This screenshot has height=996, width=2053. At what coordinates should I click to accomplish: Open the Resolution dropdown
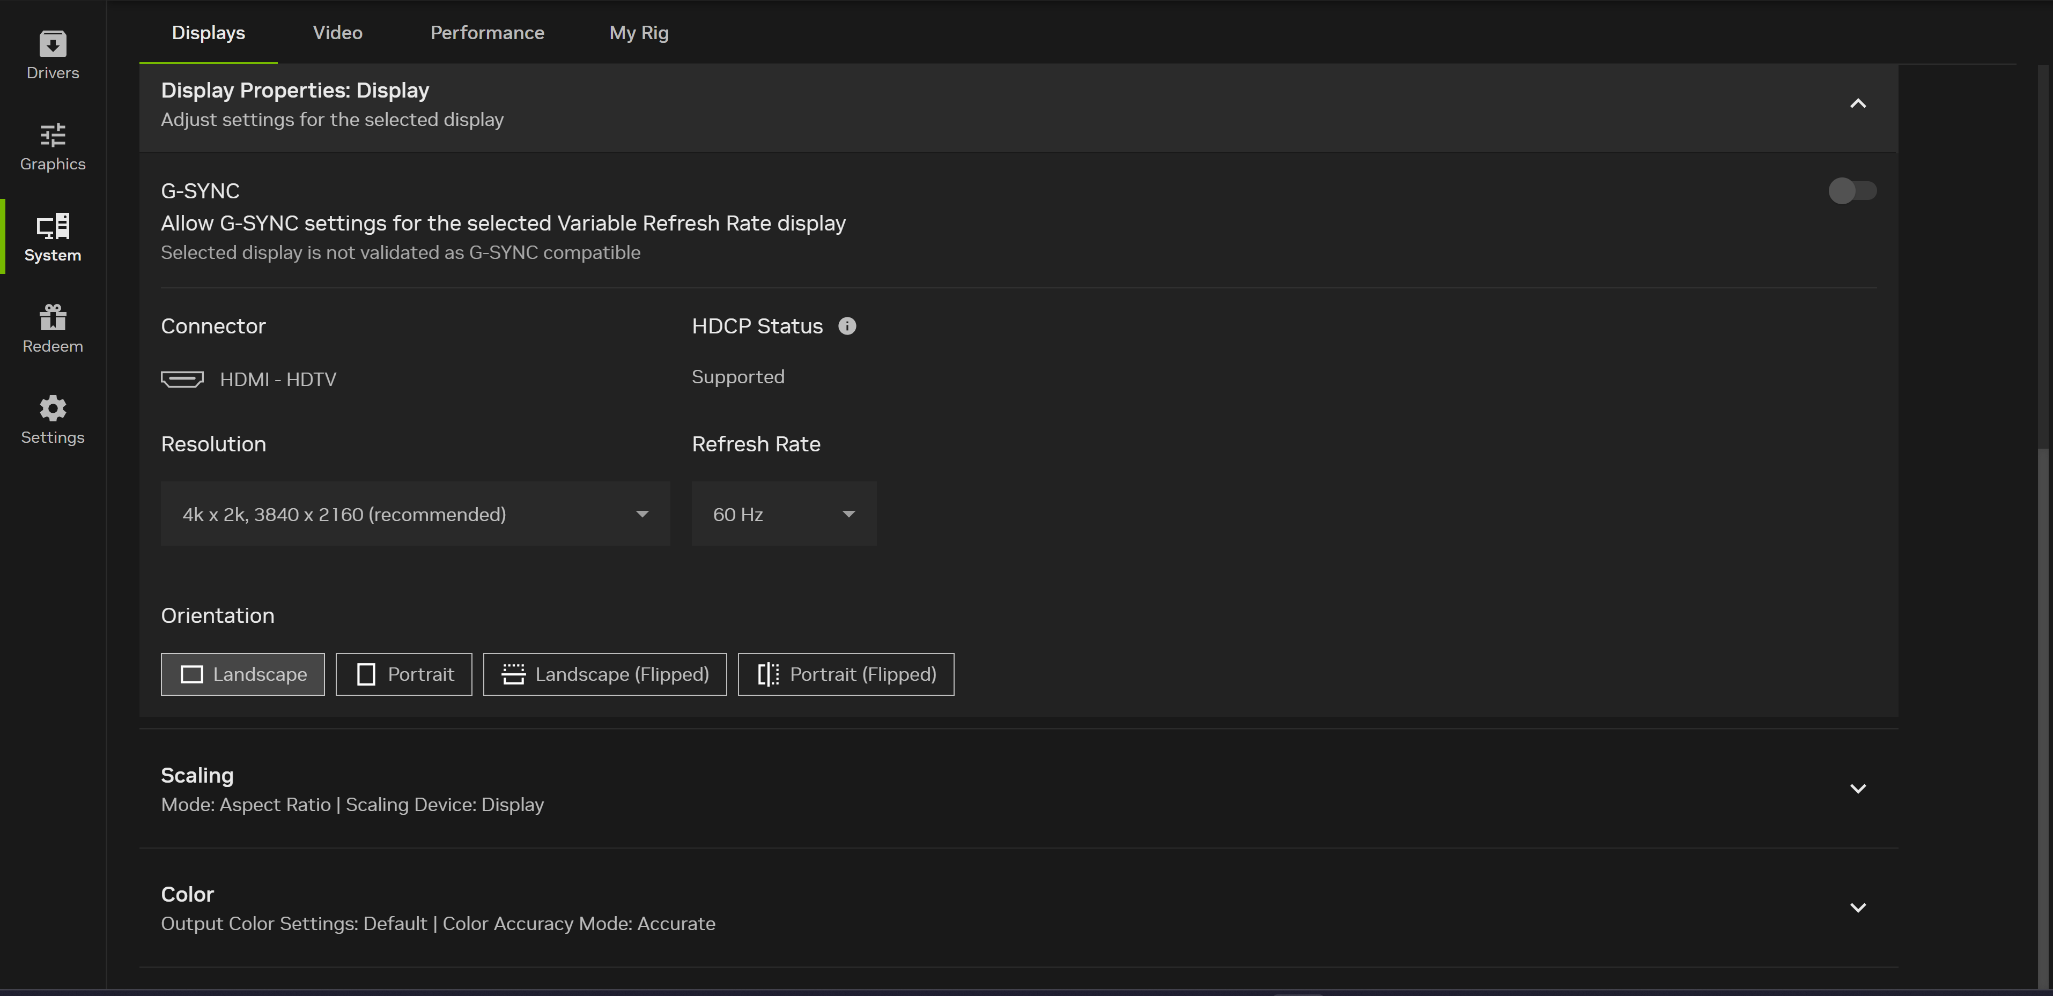pyautogui.click(x=415, y=514)
